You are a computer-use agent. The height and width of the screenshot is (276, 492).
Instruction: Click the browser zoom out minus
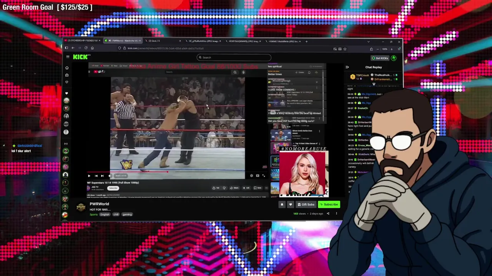point(377,49)
